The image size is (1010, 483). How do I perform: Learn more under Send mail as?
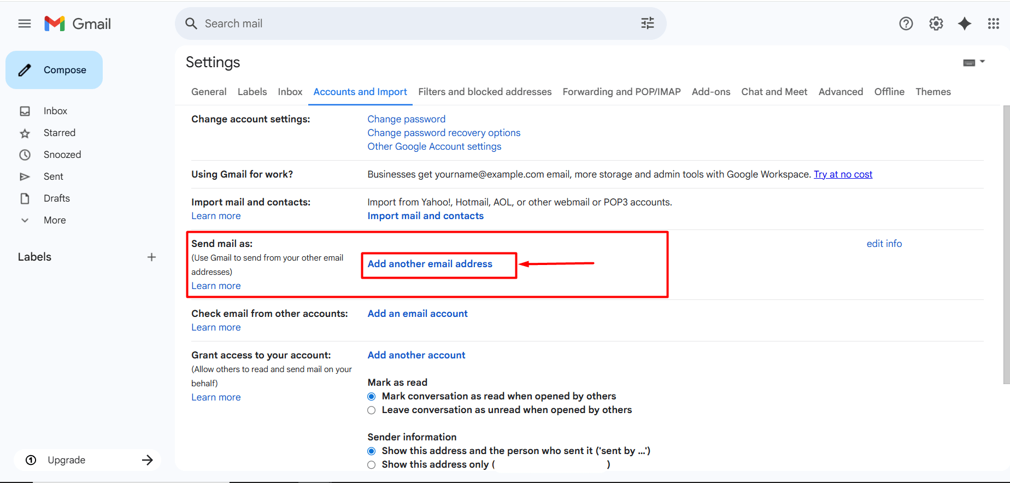pos(216,286)
